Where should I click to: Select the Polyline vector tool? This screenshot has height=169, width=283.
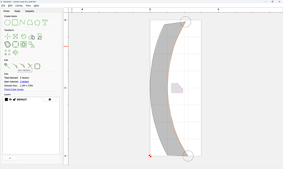pyautogui.click(x=23, y=22)
